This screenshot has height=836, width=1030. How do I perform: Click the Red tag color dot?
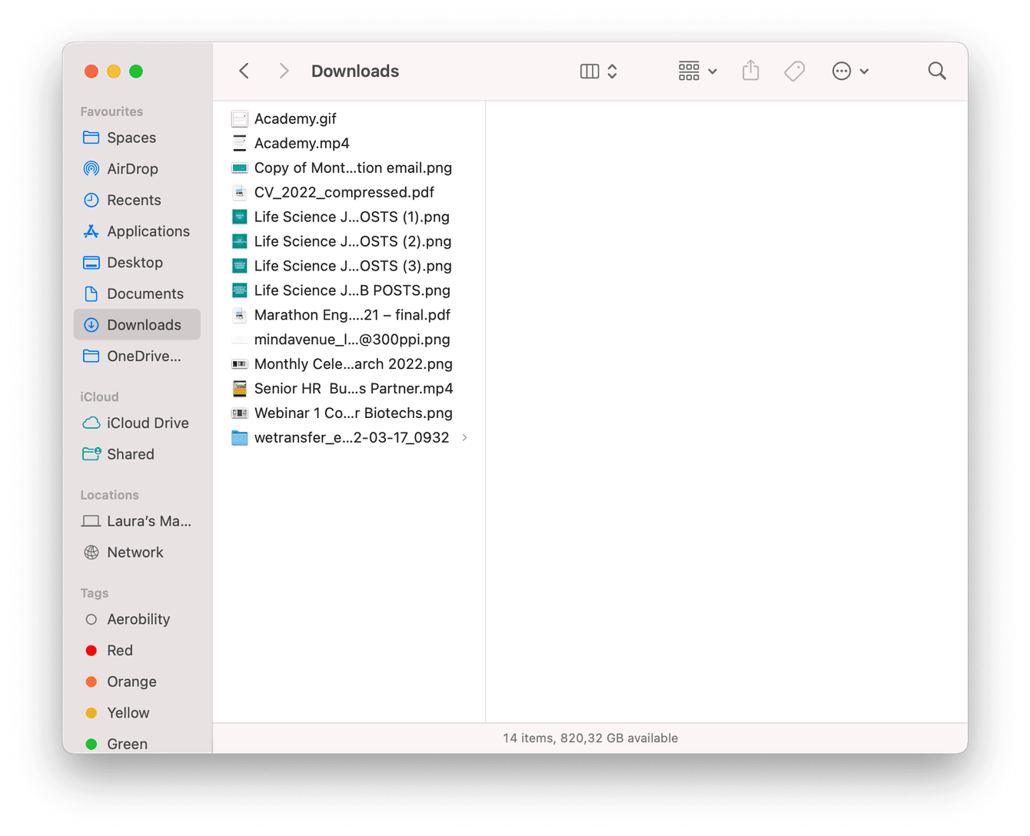click(91, 650)
